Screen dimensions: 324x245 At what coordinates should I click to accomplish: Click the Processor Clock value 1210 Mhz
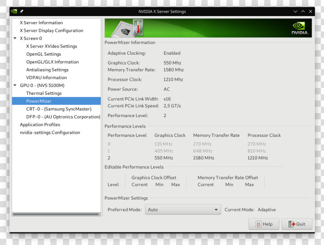click(x=173, y=79)
